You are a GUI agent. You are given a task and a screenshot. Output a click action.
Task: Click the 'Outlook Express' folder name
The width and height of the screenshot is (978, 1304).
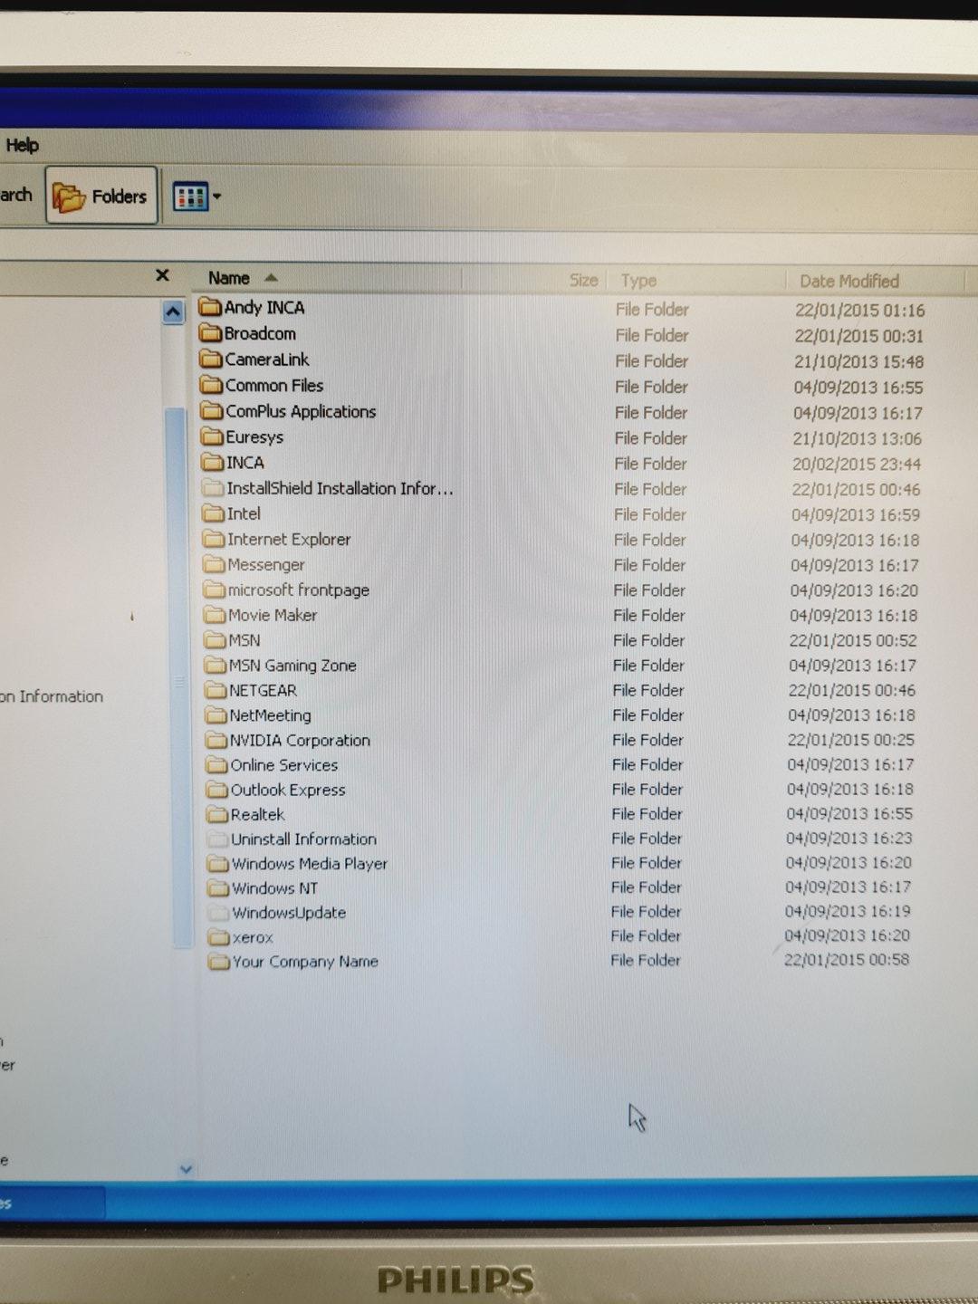288,791
